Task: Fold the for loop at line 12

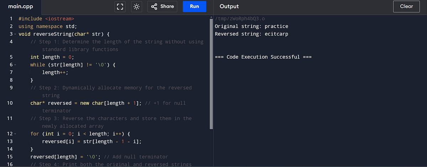Action: (x=15, y=134)
